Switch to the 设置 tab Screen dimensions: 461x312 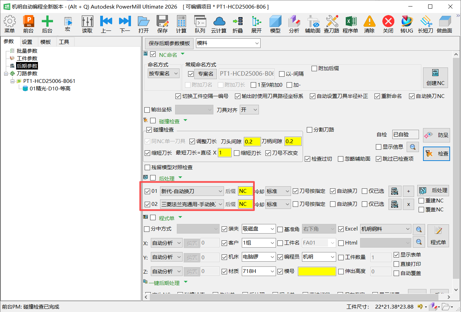(x=27, y=42)
